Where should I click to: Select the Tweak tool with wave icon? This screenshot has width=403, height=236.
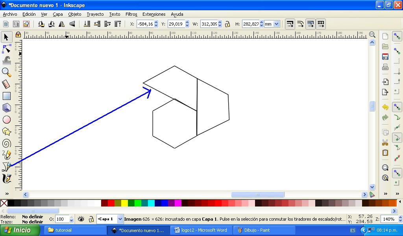(x=6, y=61)
